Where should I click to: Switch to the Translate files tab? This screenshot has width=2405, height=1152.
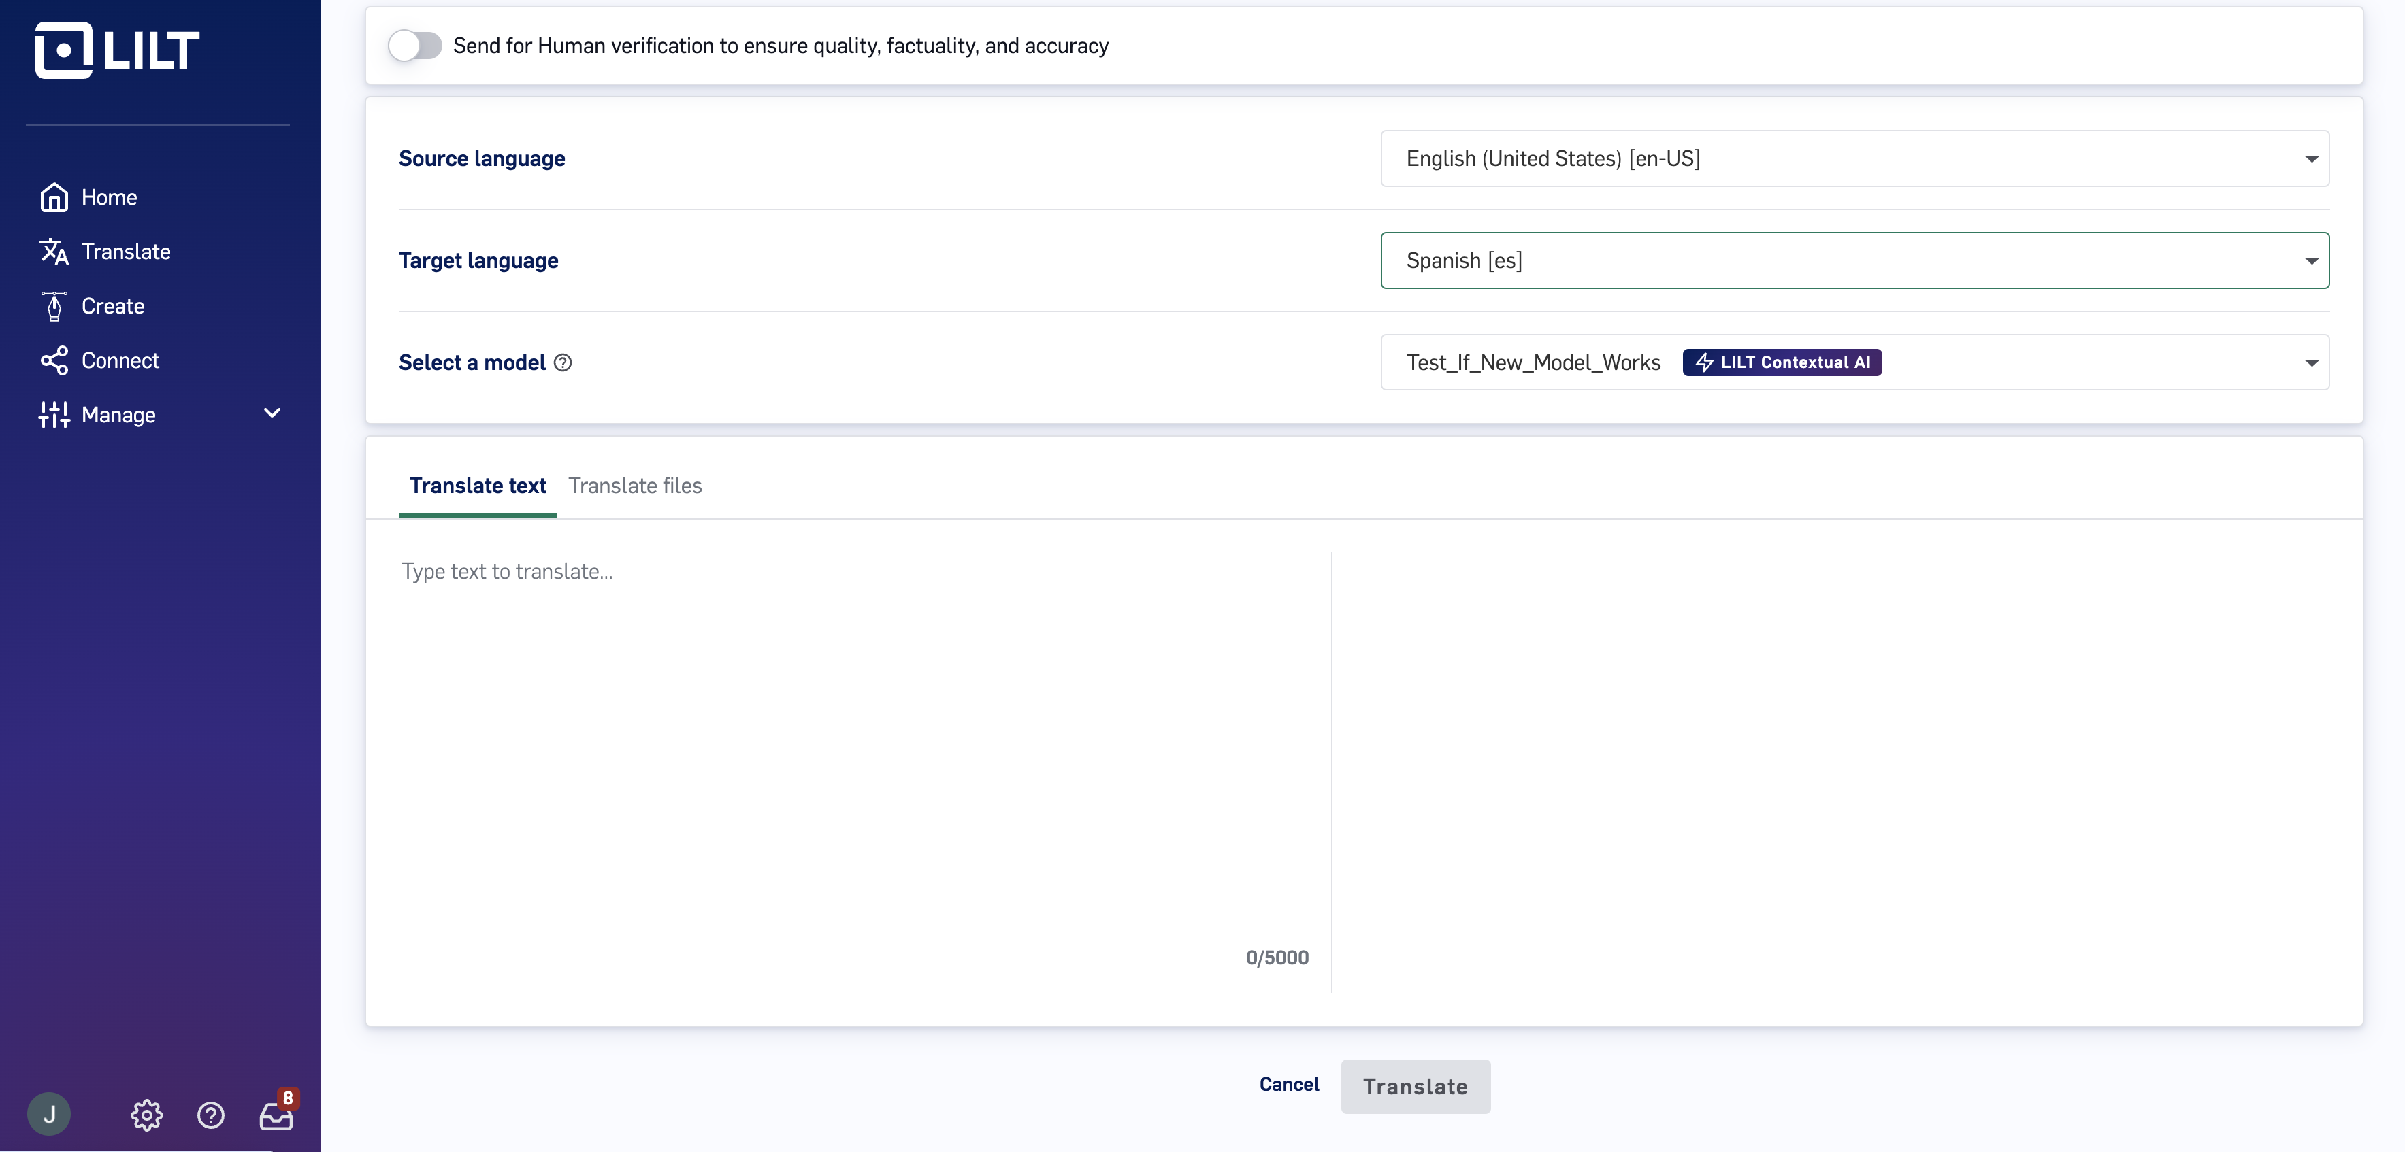(635, 486)
